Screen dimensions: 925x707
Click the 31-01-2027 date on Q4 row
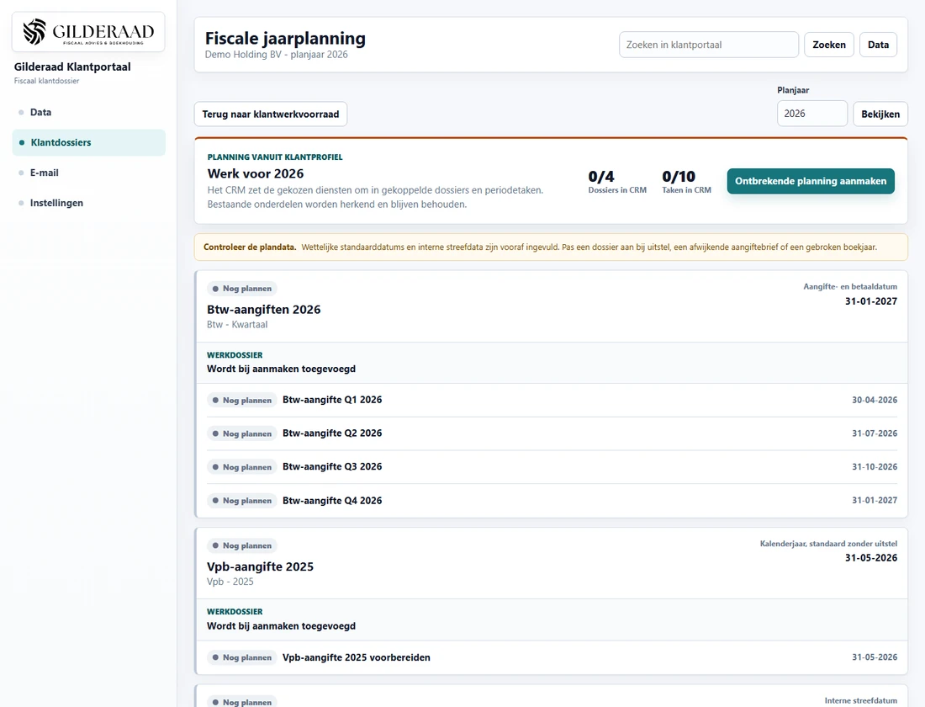click(x=875, y=500)
